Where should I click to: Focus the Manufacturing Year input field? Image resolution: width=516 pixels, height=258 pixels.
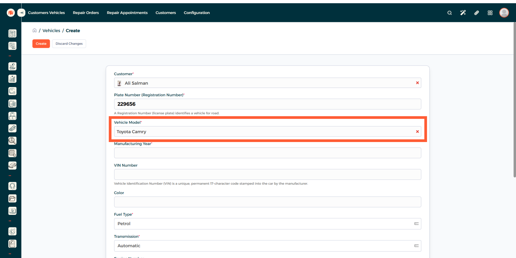point(267,153)
